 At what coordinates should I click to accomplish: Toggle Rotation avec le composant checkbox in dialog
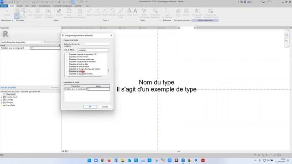pyautogui.click(x=88, y=89)
